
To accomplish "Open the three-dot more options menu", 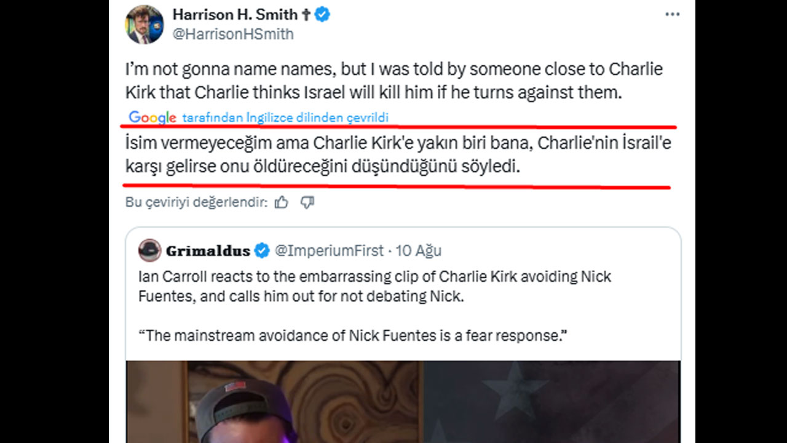I will 672,14.
